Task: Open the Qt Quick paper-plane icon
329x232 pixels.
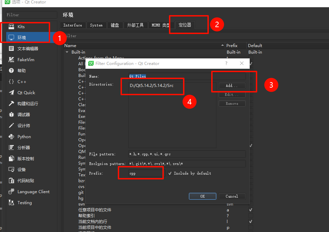Action: click(x=11, y=92)
